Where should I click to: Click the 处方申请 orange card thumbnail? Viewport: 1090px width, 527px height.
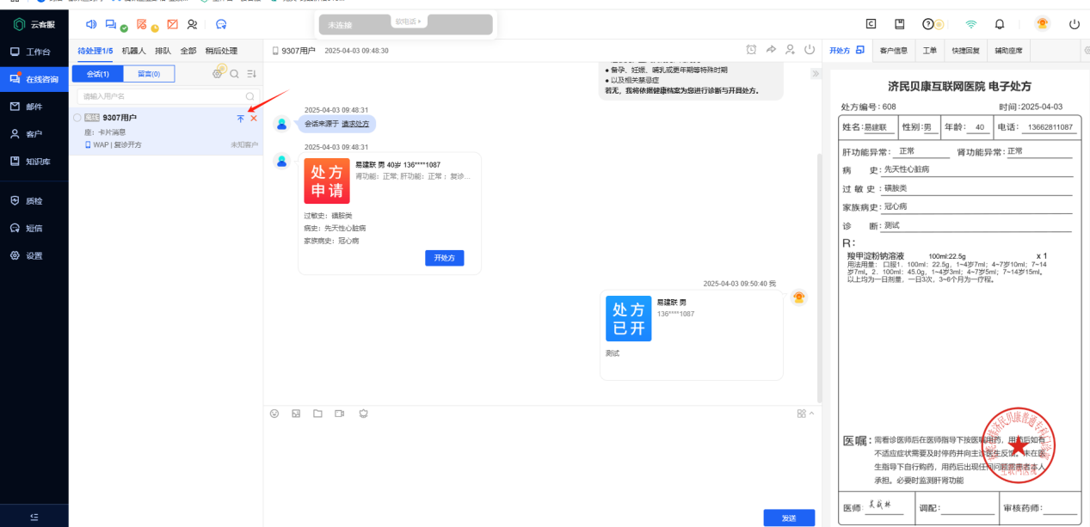[327, 181]
